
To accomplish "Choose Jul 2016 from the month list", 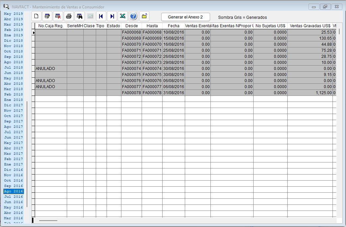I will coord(13,197).
